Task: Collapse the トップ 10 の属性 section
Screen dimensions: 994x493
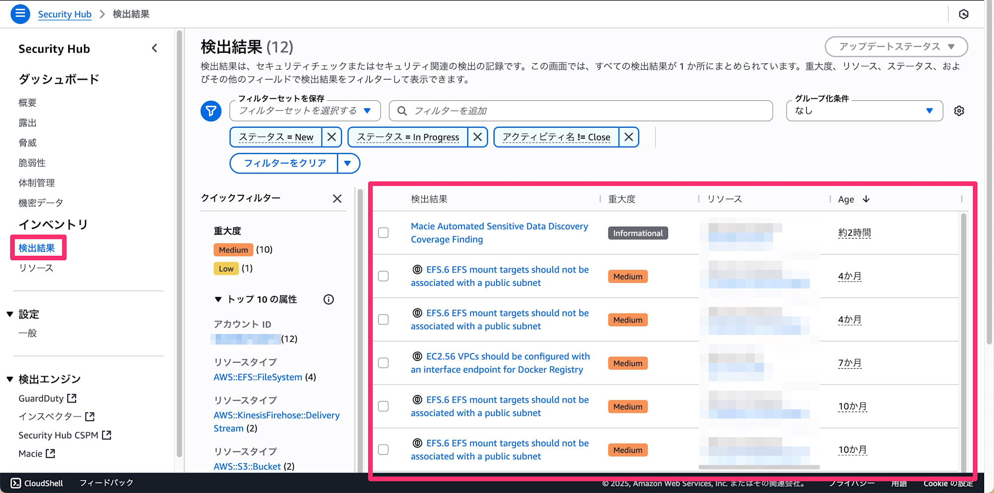Action: pos(218,299)
